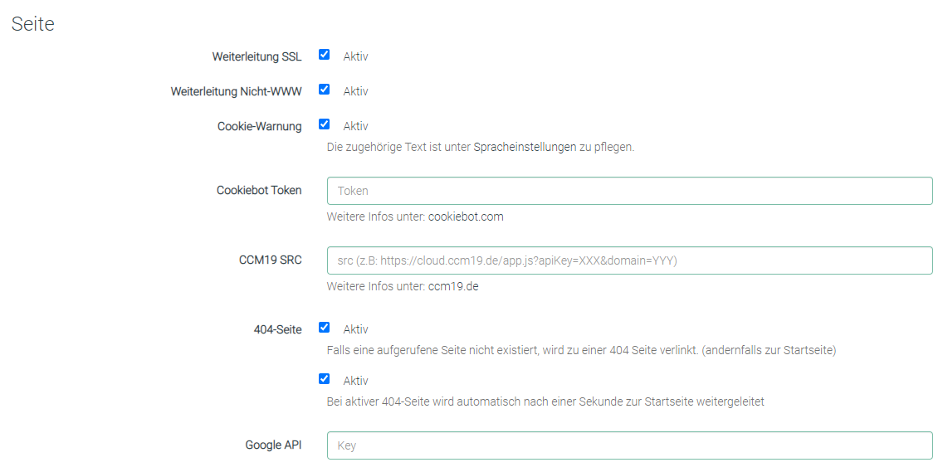This screenshot has width=943, height=472.
Task: Uncheck the automatic Startseite redirect checkbox
Action: pos(325,379)
